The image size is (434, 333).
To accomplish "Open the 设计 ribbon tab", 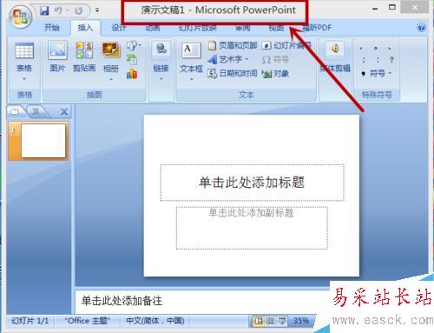I will pyautogui.click(x=119, y=28).
